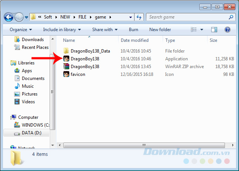
Task: Click the Forward navigation arrow
Action: [x=19, y=17]
